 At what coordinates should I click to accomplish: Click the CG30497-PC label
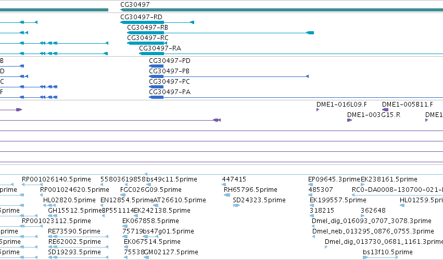point(170,82)
